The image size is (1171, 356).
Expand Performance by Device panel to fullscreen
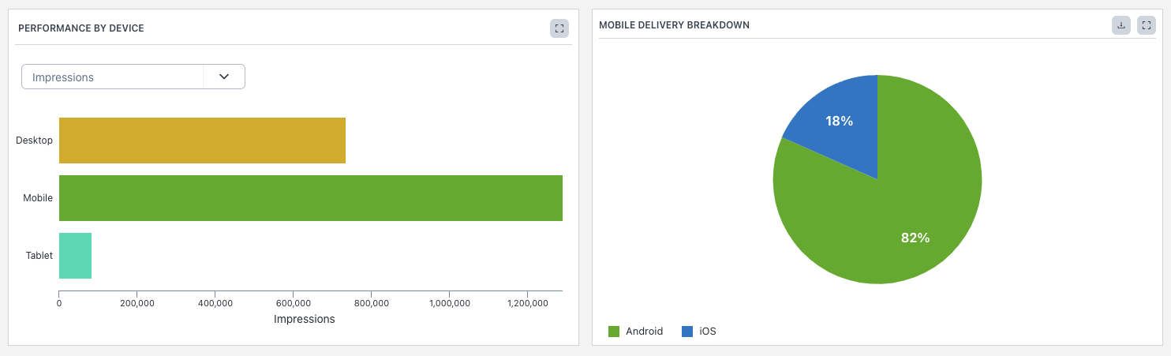click(x=559, y=28)
